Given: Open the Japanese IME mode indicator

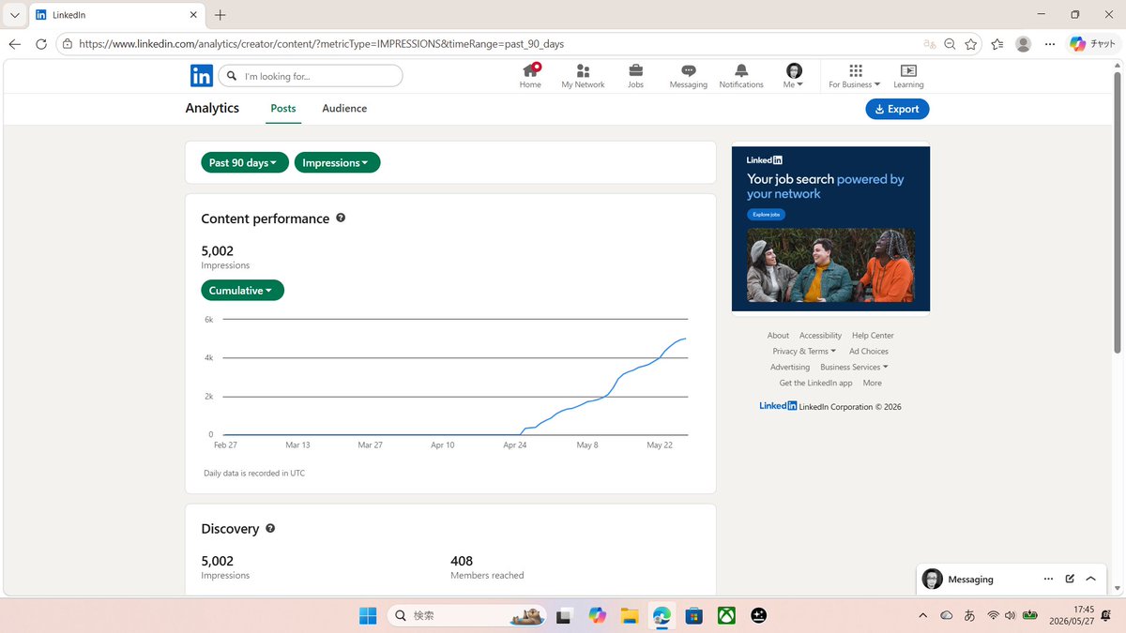Looking at the screenshot, I should (969, 615).
